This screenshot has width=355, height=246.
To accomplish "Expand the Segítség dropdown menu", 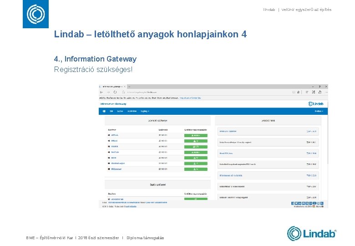I will point(145,111).
